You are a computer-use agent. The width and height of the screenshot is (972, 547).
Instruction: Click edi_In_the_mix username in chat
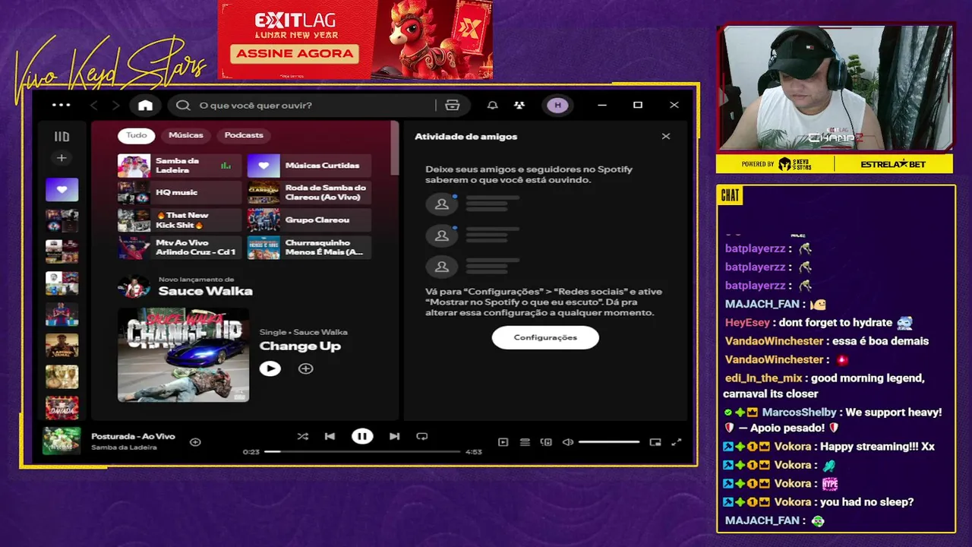tap(763, 378)
